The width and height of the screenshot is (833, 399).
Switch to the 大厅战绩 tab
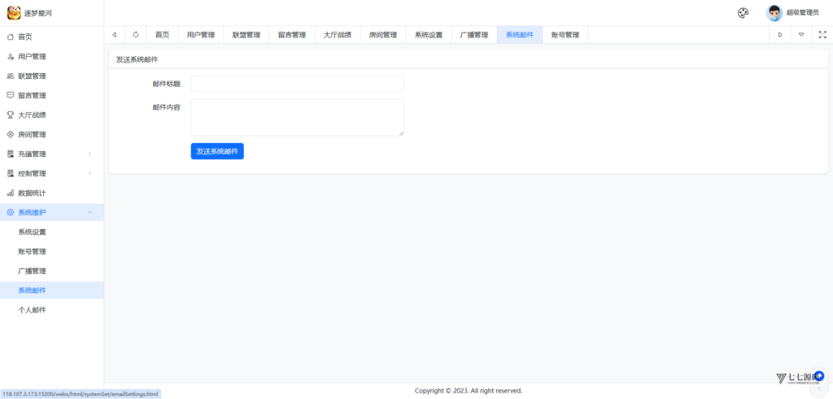pyautogui.click(x=338, y=35)
